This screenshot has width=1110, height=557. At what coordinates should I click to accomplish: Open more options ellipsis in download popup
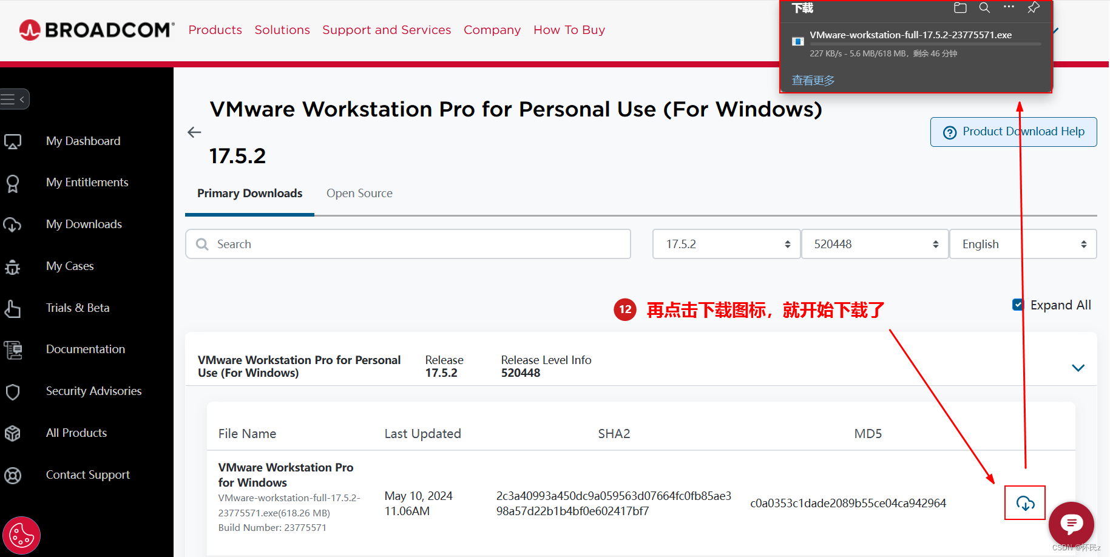1009,7
